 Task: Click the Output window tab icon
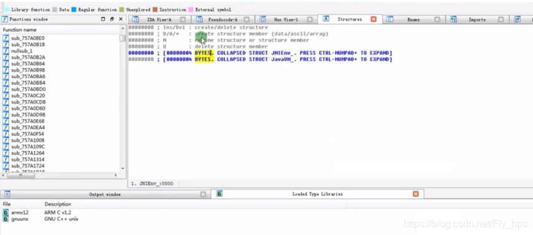pyautogui.click(x=7, y=194)
